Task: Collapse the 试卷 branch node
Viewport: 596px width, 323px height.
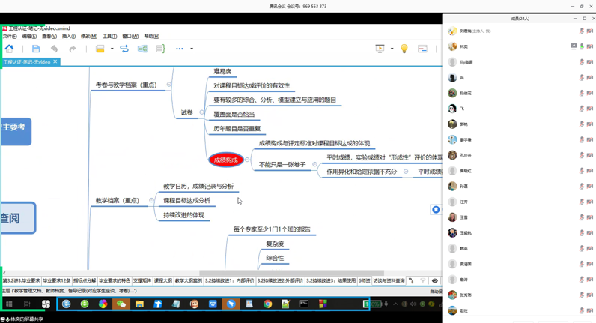Action: [x=201, y=112]
